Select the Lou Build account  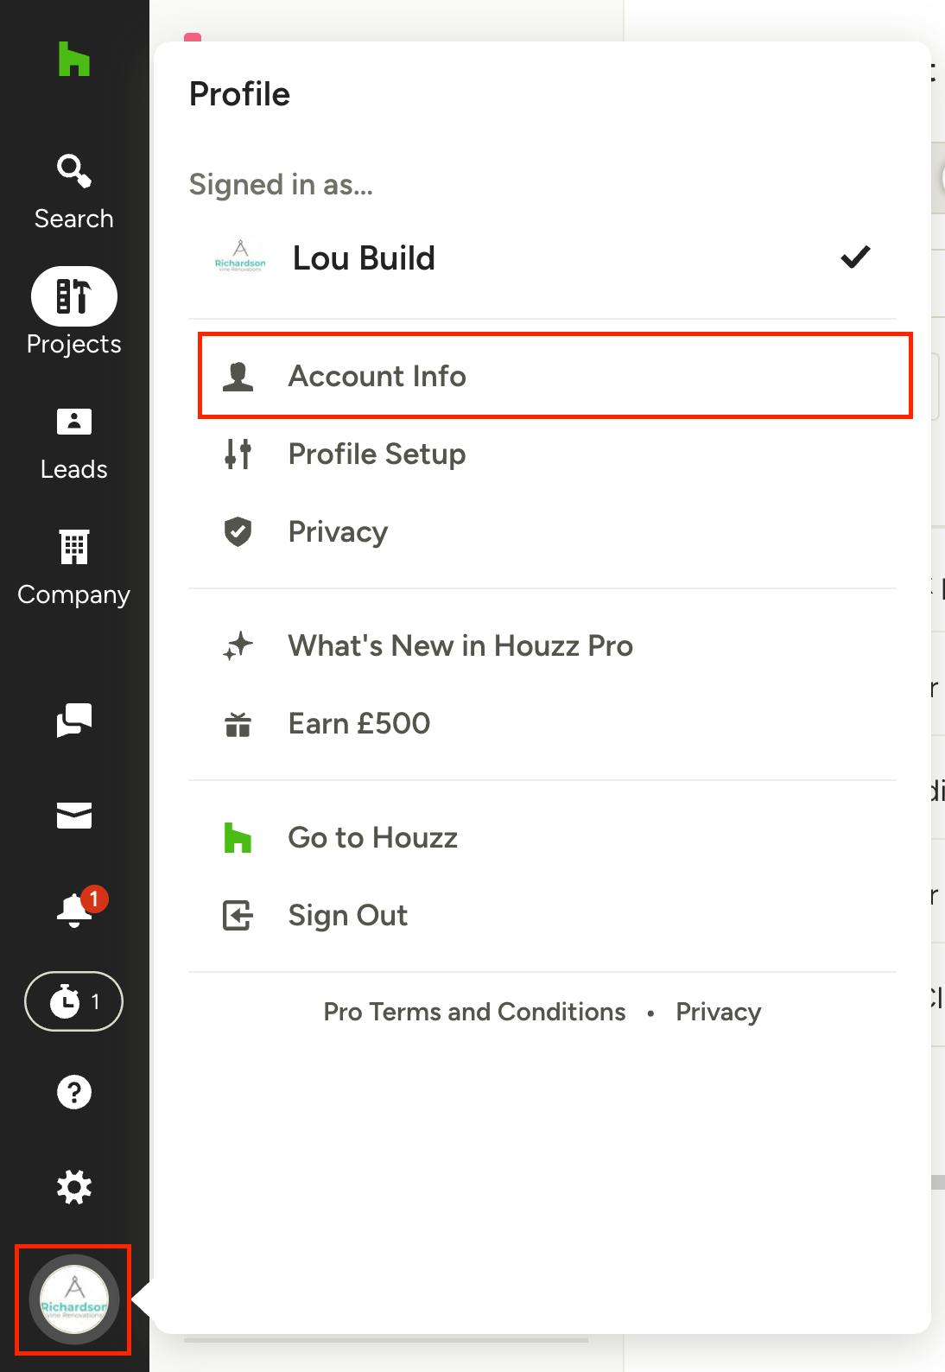pos(542,257)
